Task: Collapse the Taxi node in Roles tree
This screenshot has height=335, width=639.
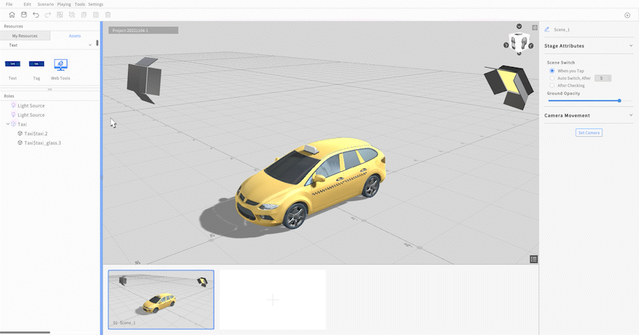Action: [x=7, y=124]
